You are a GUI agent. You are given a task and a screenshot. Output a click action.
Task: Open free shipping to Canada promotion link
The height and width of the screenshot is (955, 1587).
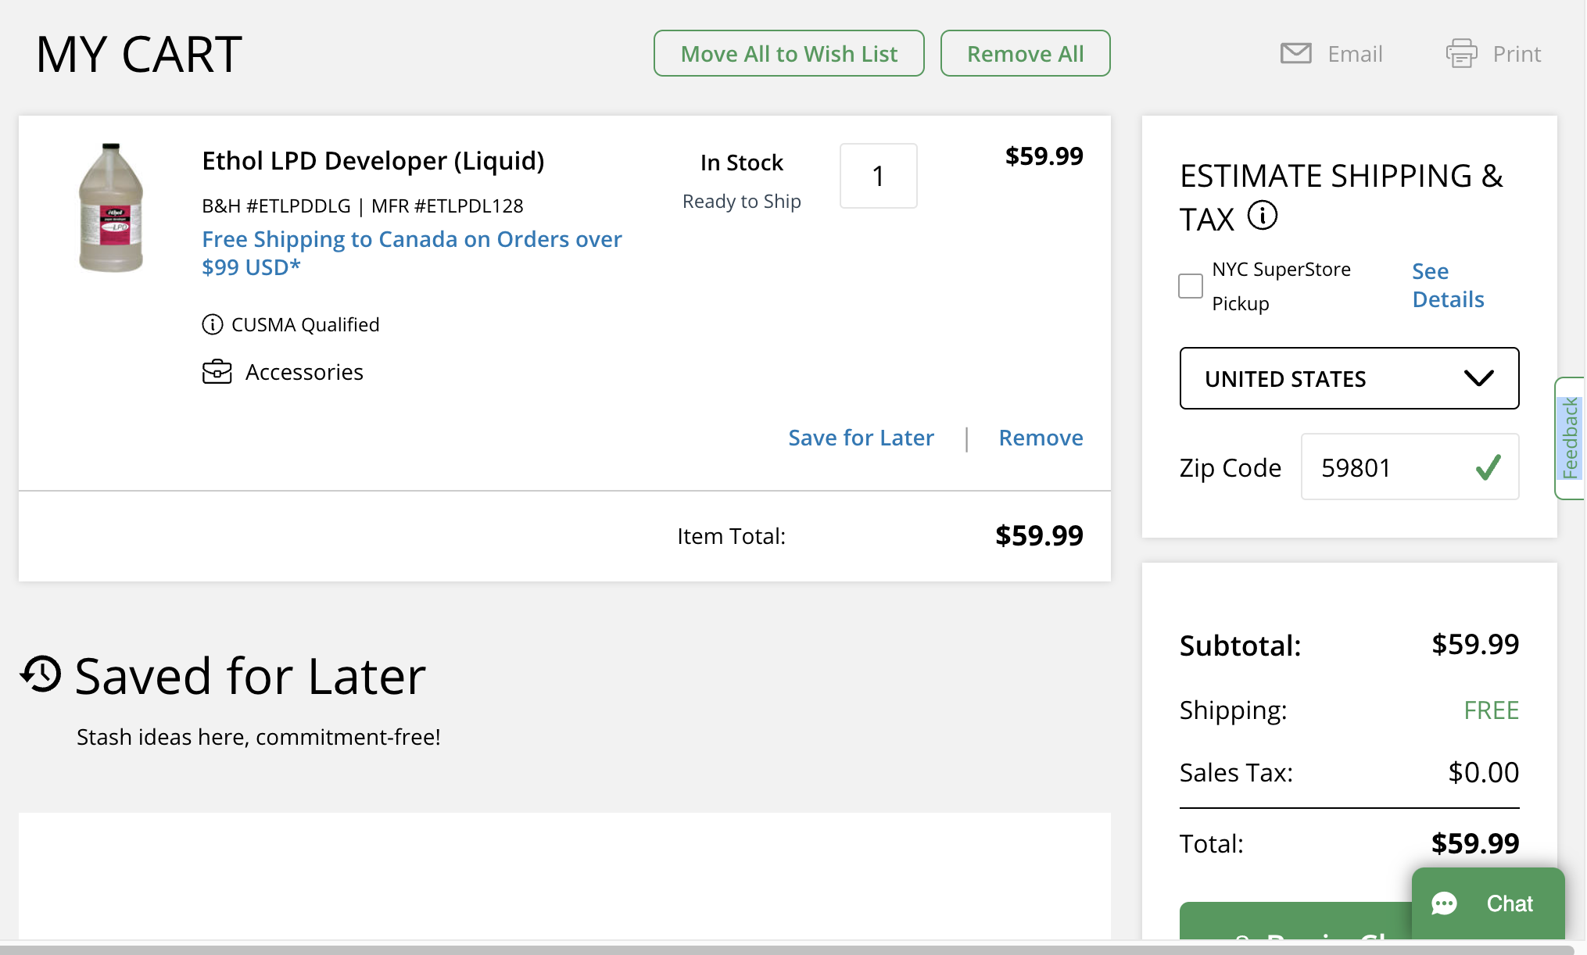(x=412, y=253)
